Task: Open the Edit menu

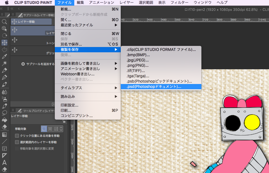Action: tap(80, 3)
